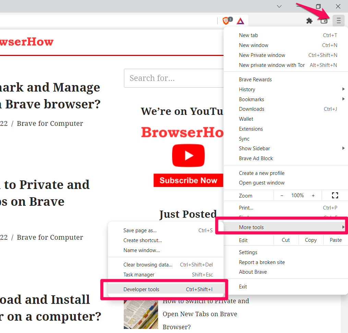Decrease zoom with the minus button
This screenshot has width=348, height=333.
pyautogui.click(x=282, y=195)
